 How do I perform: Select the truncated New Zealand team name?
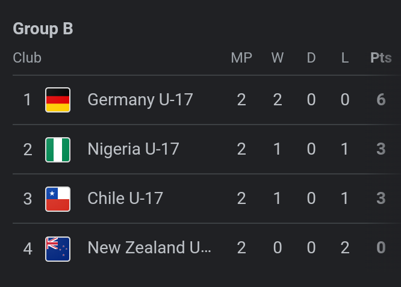(149, 248)
